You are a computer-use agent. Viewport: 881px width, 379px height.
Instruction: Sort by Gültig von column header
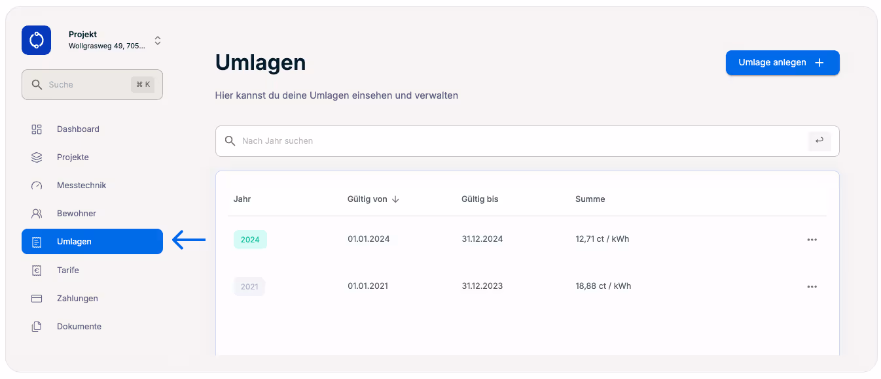367,199
